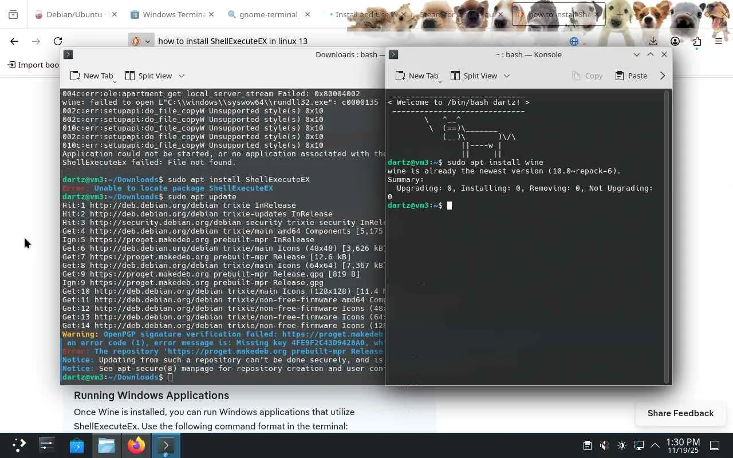The image size is (733, 458).
Task: Open the clipboard tray icon
Action: (x=587, y=445)
